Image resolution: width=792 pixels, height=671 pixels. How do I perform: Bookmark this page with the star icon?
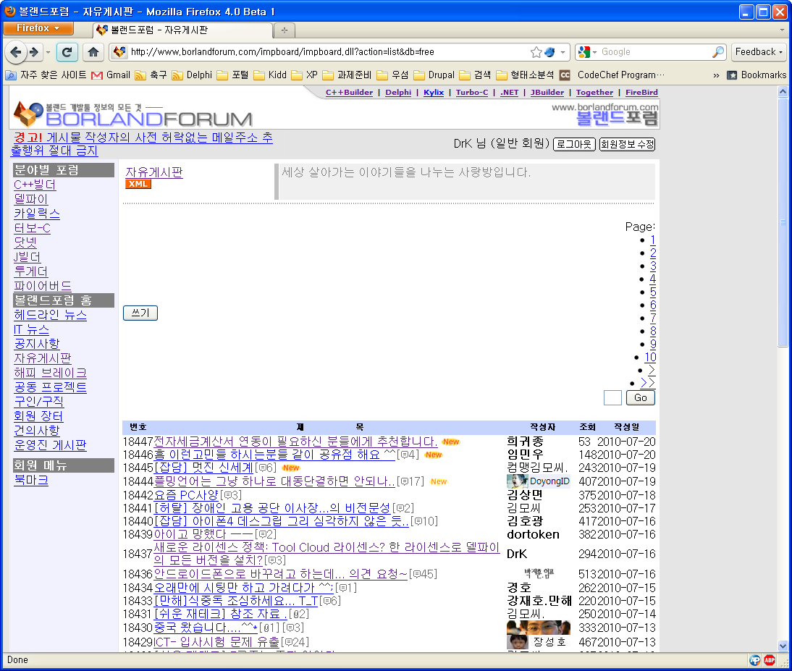(536, 52)
